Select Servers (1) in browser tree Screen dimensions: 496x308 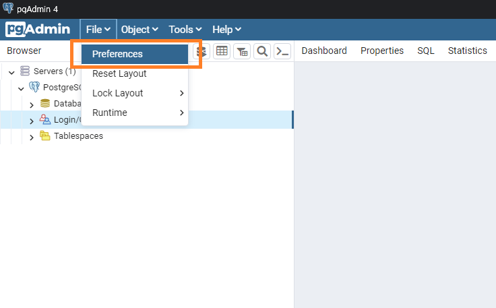(55, 71)
